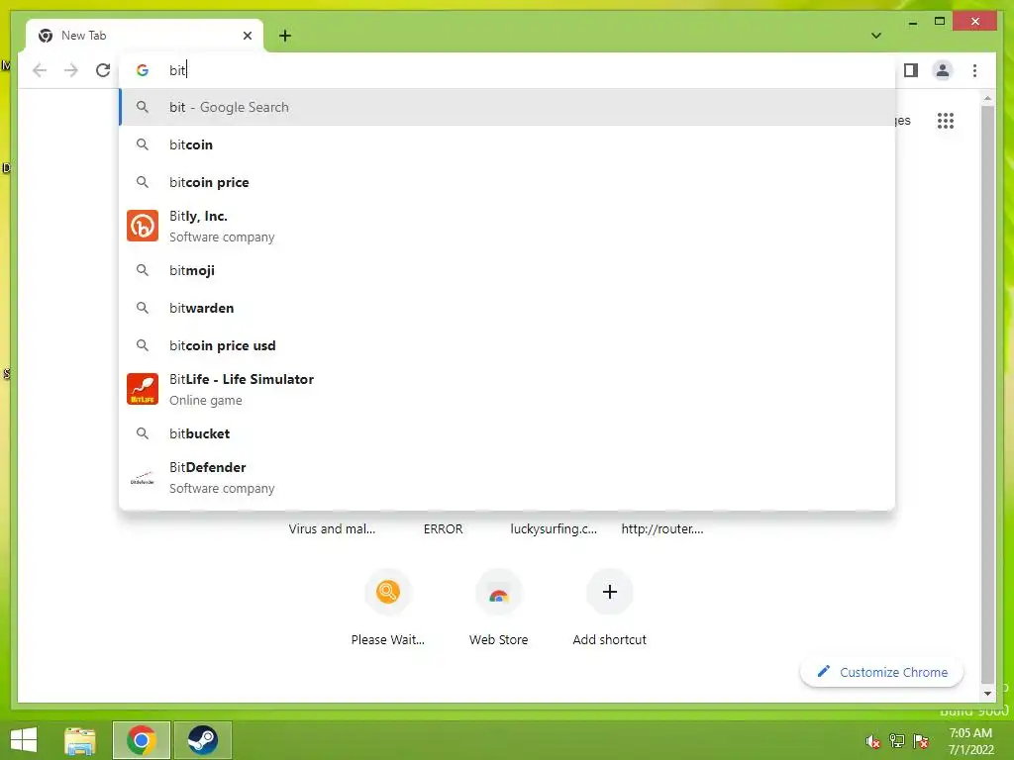The height and width of the screenshot is (760, 1014).
Task: Open Chrome three-dot menu
Action: click(x=974, y=70)
